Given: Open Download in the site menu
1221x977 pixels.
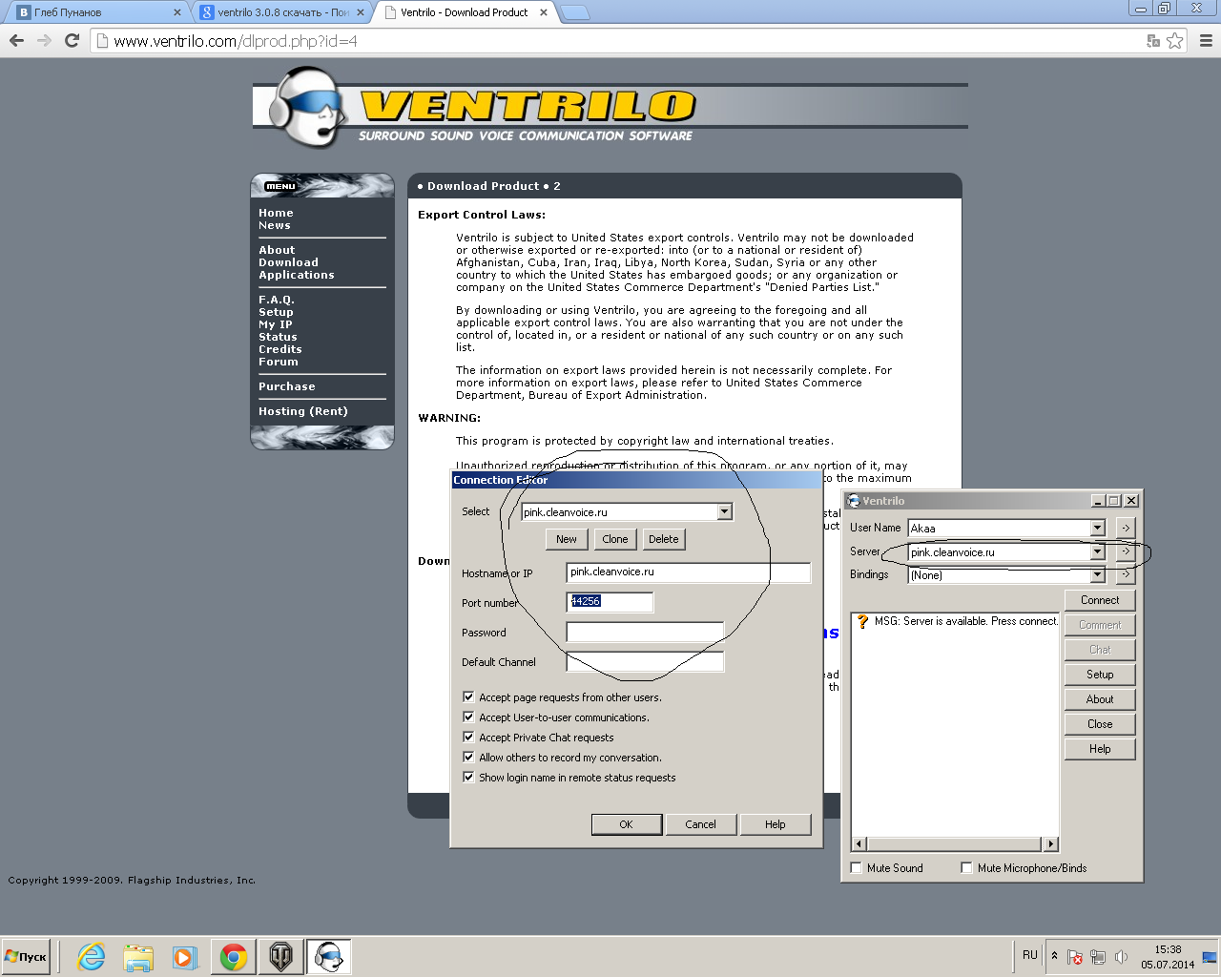Looking at the screenshot, I should tap(288, 262).
